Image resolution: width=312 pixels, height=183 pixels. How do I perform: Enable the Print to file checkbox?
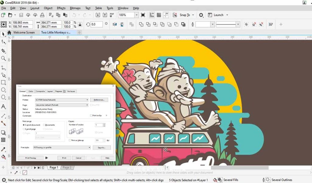click(91, 116)
